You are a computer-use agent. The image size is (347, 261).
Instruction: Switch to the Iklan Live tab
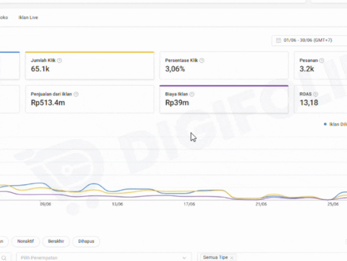[28, 18]
